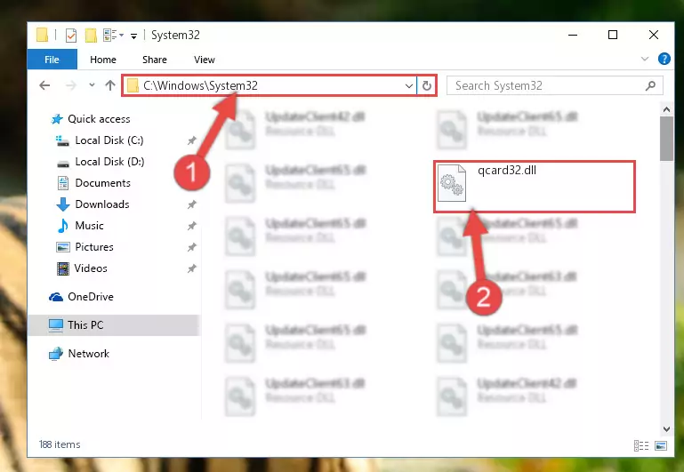Image resolution: width=684 pixels, height=472 pixels.
Task: Switch to Large icons view via status bar
Action: (x=661, y=445)
